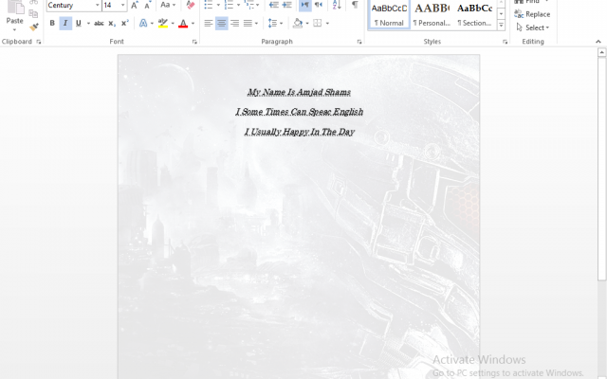Toggle Right-to-Left text direction
Screen dimensions: 607x379
[x=319, y=5]
